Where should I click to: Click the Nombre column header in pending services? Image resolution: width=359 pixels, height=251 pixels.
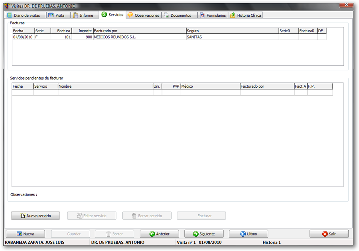click(105, 86)
